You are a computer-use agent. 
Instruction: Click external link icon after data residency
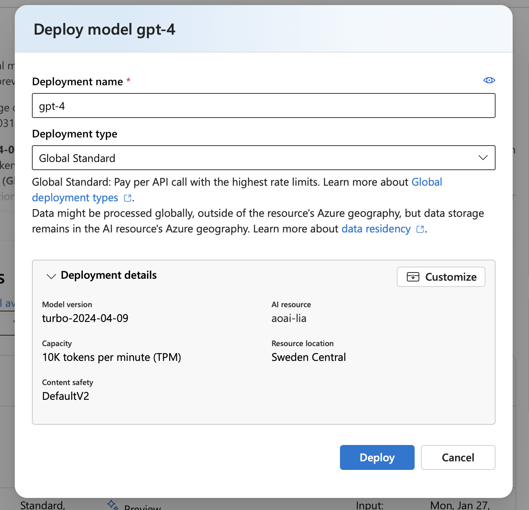[x=420, y=229]
